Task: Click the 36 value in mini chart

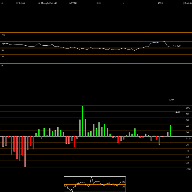Action: (x=124, y=182)
